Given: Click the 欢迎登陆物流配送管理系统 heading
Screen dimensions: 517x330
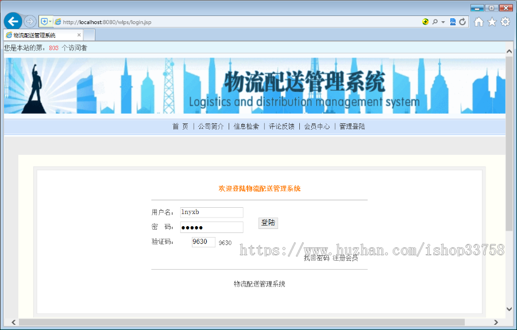Looking at the screenshot, I should (260, 189).
